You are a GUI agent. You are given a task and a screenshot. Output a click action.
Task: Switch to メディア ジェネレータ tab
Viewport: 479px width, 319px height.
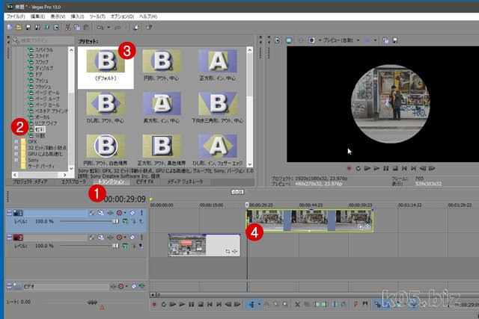click(x=185, y=182)
